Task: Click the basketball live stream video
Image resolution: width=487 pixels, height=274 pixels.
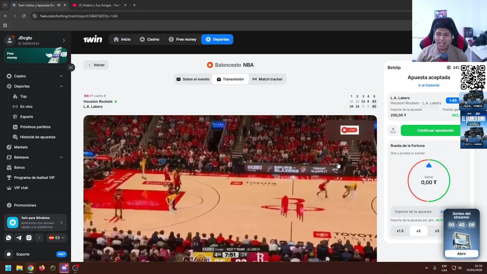Action: (x=230, y=188)
